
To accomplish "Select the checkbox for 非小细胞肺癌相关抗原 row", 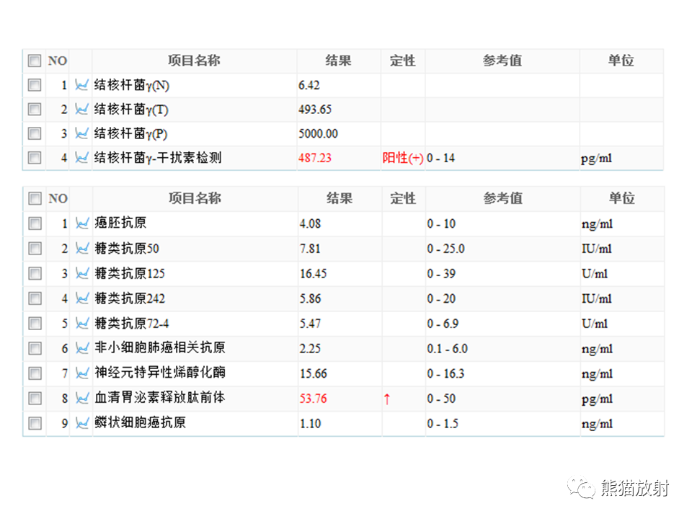I will point(35,349).
